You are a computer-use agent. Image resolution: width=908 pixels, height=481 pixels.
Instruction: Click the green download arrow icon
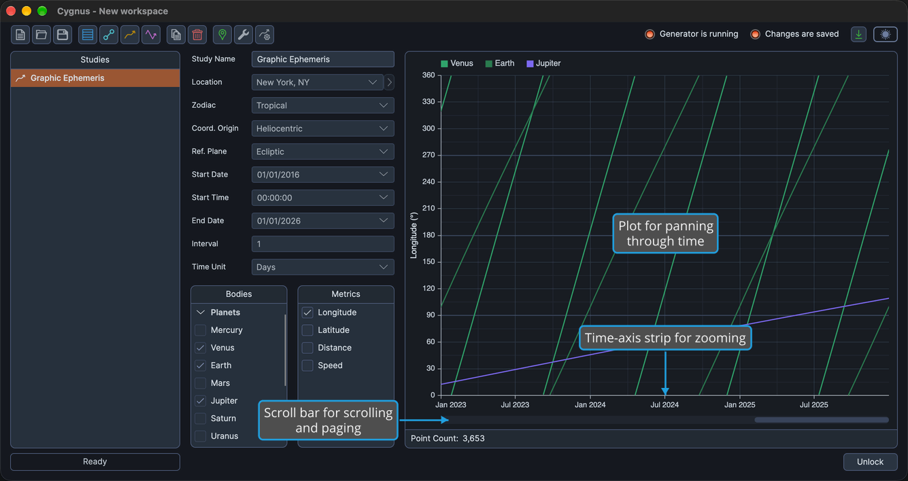[x=859, y=35]
